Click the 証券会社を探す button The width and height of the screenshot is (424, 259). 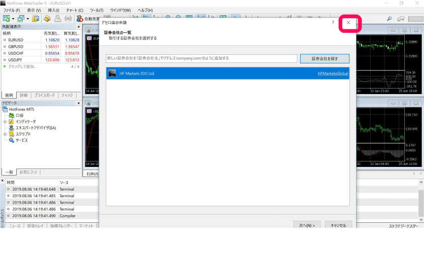click(x=324, y=58)
